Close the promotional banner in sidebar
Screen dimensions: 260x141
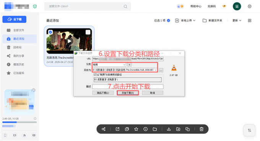pyautogui.click(x=34, y=90)
